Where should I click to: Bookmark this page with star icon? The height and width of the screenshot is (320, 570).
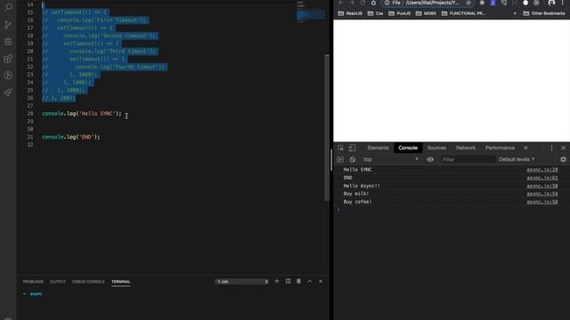(468, 3)
